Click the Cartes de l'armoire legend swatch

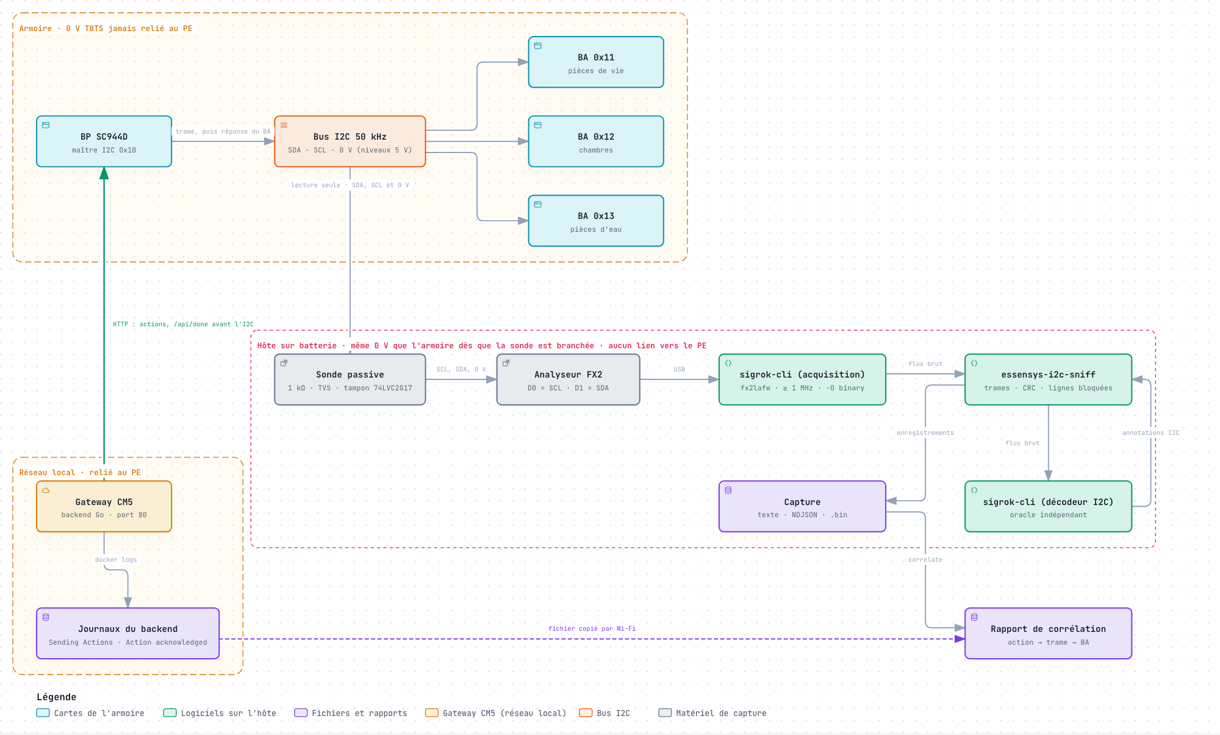tap(43, 712)
